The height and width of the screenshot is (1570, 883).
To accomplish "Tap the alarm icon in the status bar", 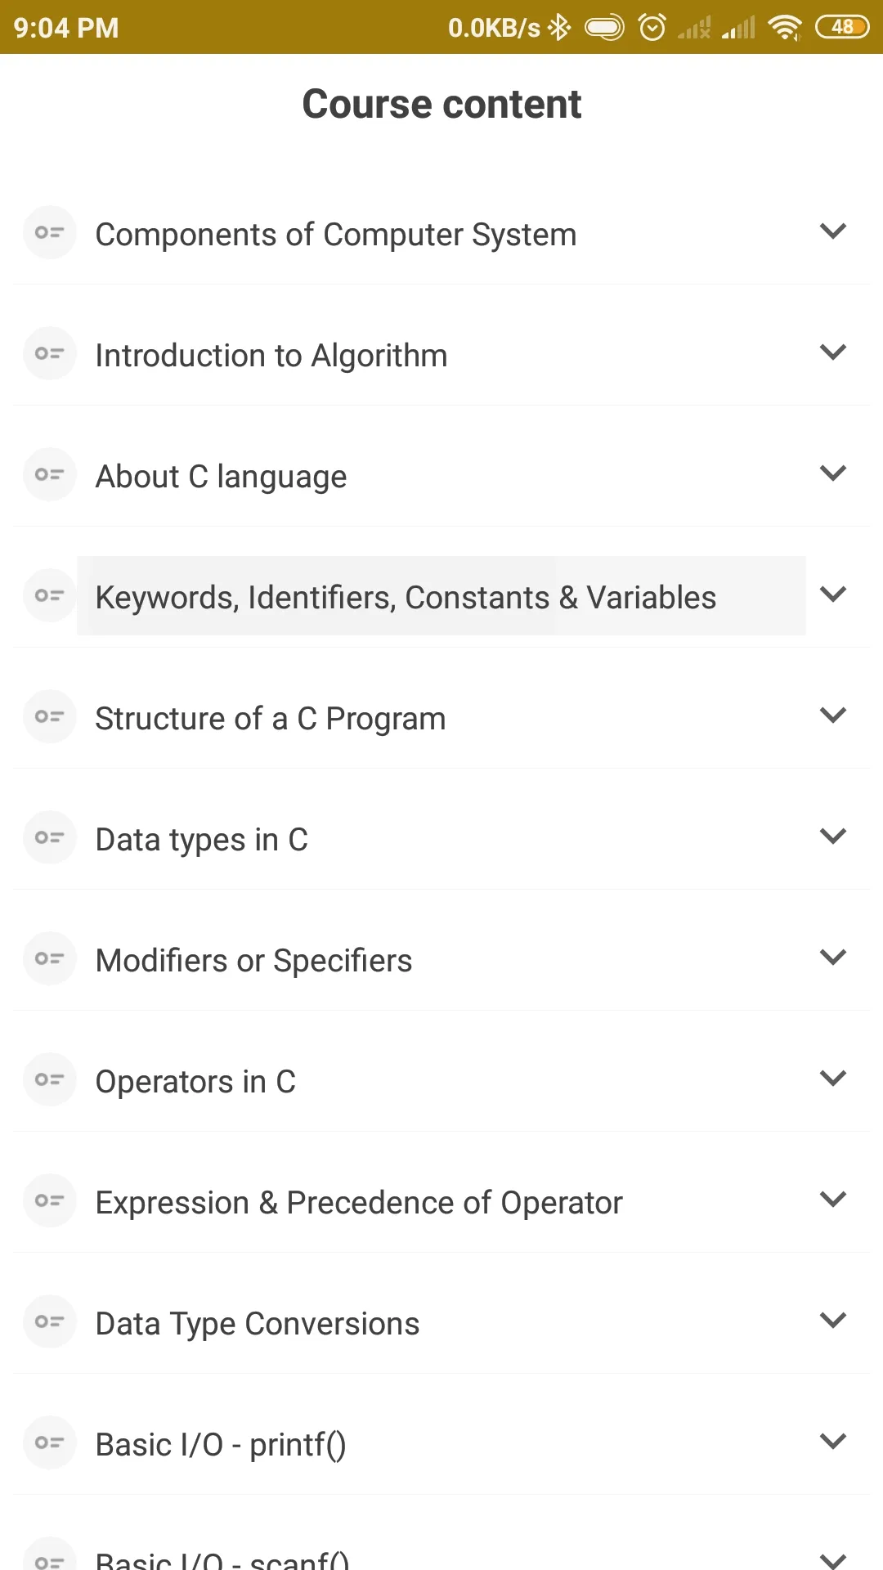I will pyautogui.click(x=652, y=28).
